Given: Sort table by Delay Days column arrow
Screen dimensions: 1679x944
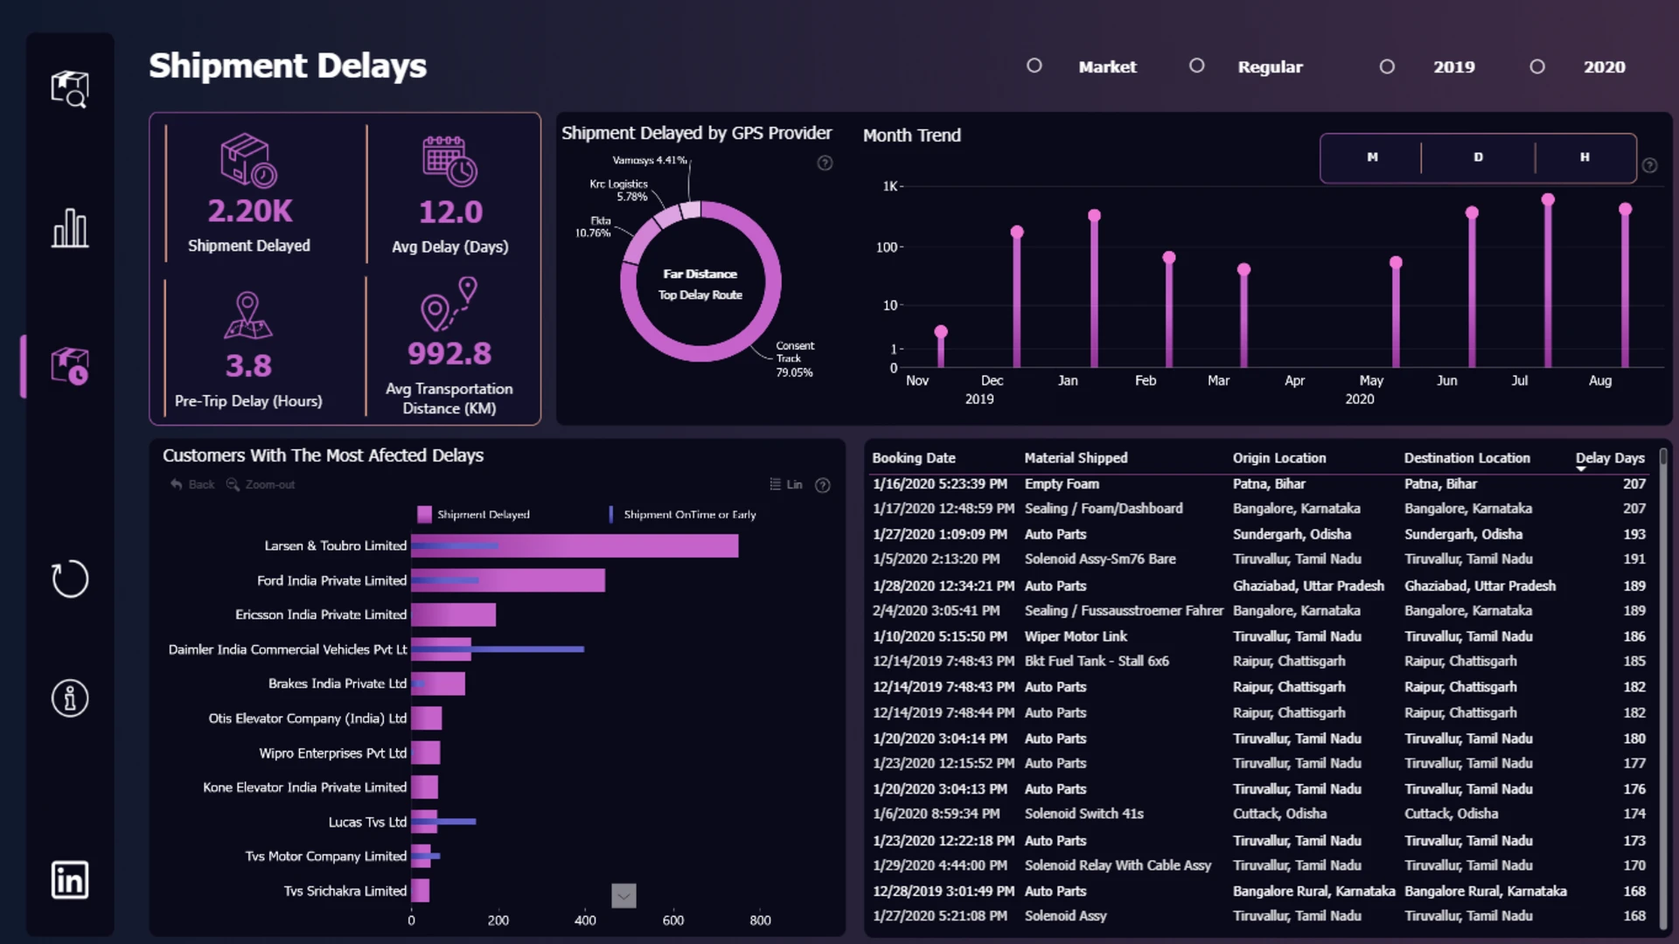Looking at the screenshot, I should [1581, 469].
